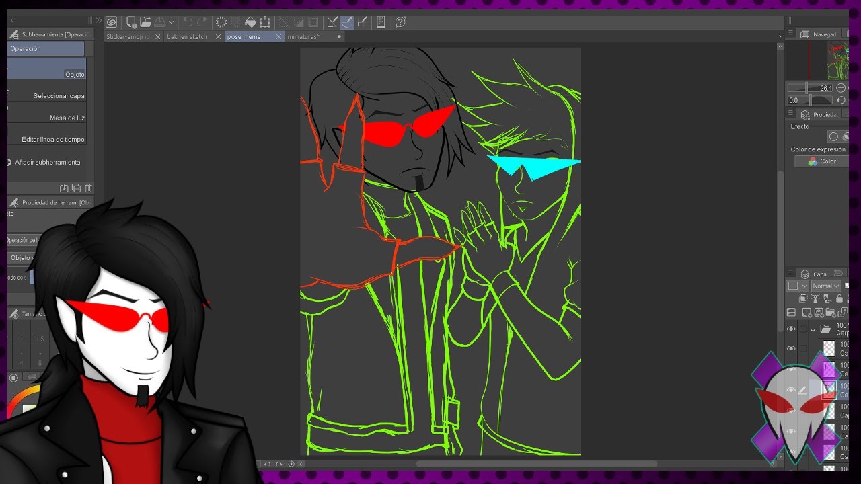Switch to the Sticker-emoji tab
861x484 pixels.
(x=128, y=36)
